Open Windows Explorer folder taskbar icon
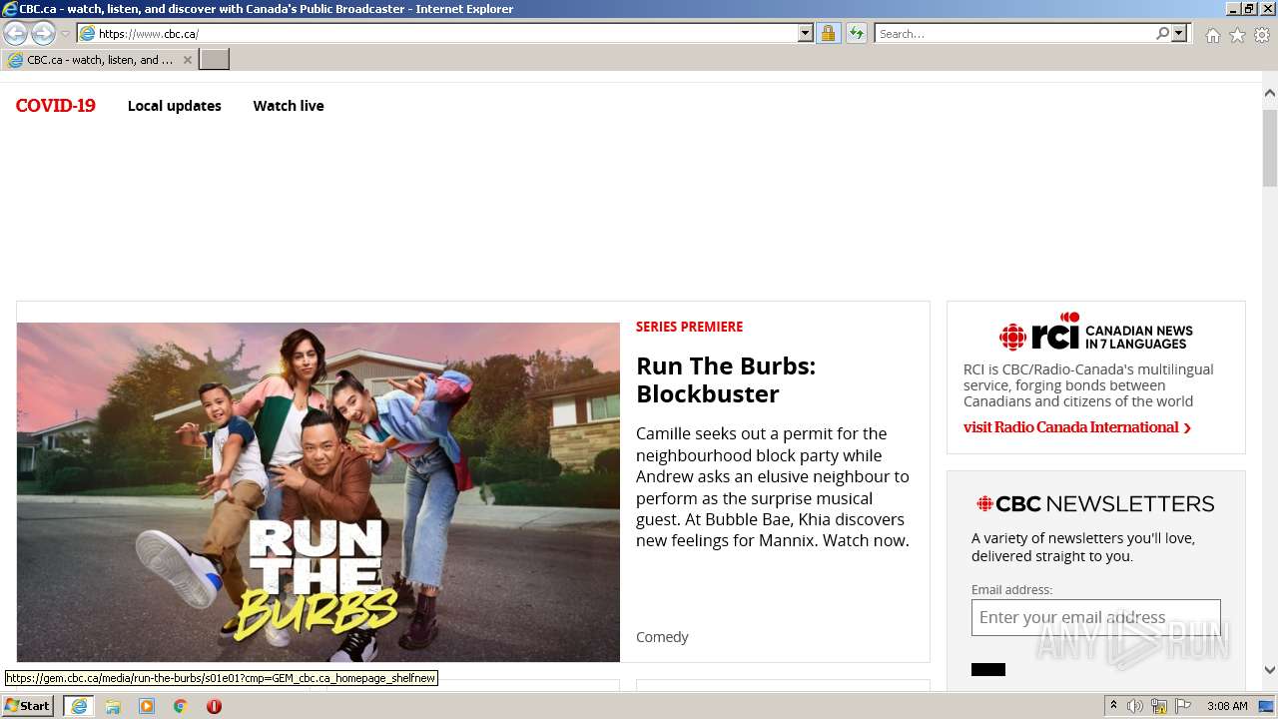1278x719 pixels. [x=113, y=706]
